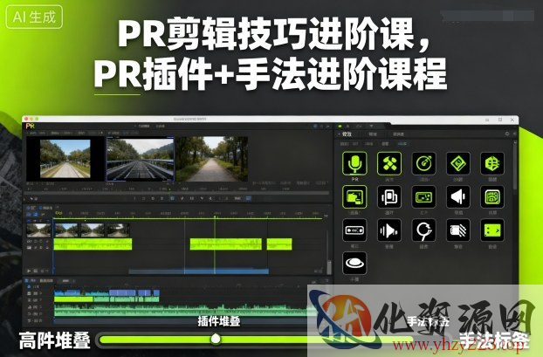The height and width of the screenshot is (357, 543).
Task: Select the solid green dotted rectangle plugin
Action: 492,230
